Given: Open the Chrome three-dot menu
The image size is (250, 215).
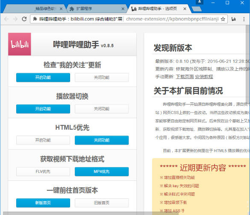Looking at the screenshot, I should [x=244, y=19].
